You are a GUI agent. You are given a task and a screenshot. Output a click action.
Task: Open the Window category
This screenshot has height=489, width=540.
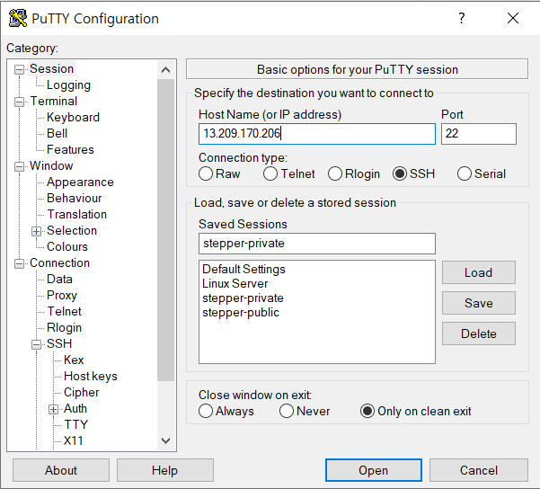click(x=51, y=165)
